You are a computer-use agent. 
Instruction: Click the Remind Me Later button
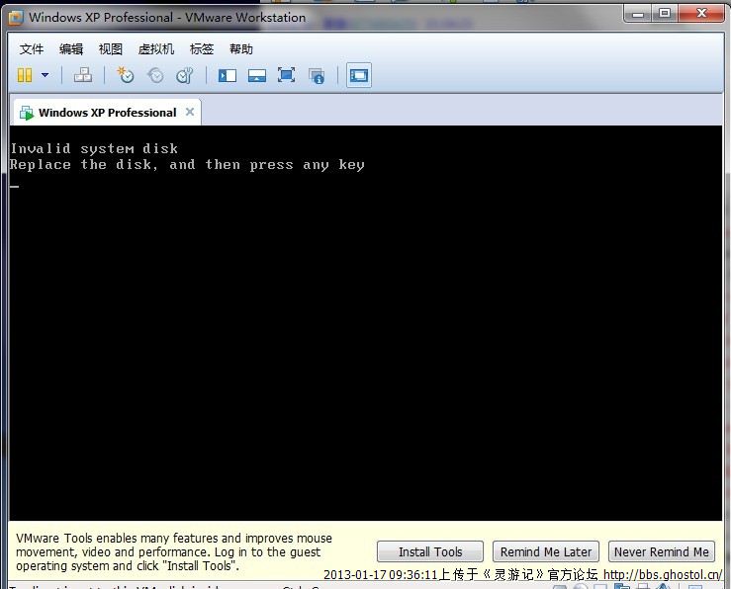[546, 551]
